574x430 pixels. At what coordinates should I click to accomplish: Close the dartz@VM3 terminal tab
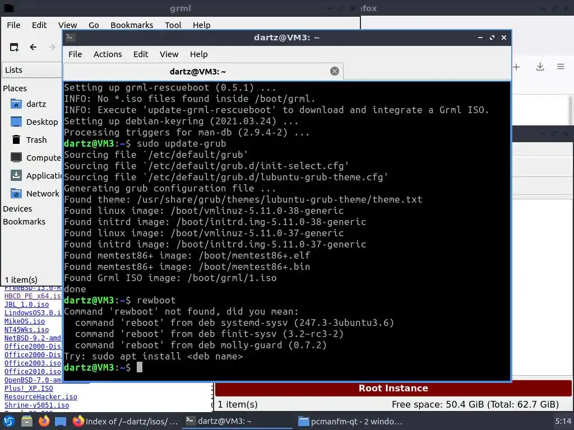click(334, 71)
